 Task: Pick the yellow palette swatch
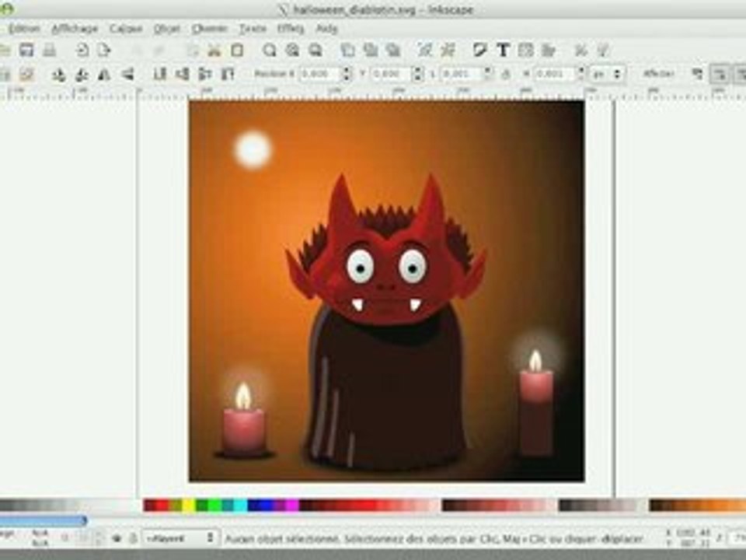coord(189,506)
